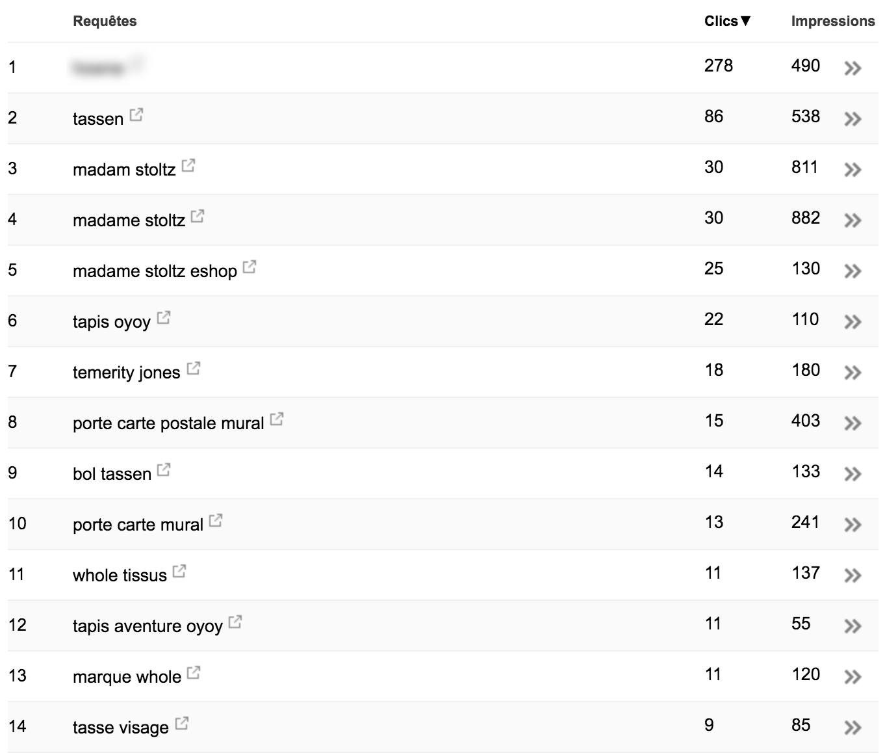This screenshot has width=885, height=753.
Task: Open external link icon beside tasse visage
Action: (x=182, y=724)
